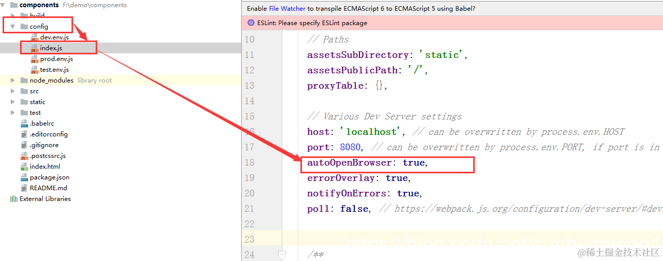
Task: Click the static folder icon
Action: [24, 102]
